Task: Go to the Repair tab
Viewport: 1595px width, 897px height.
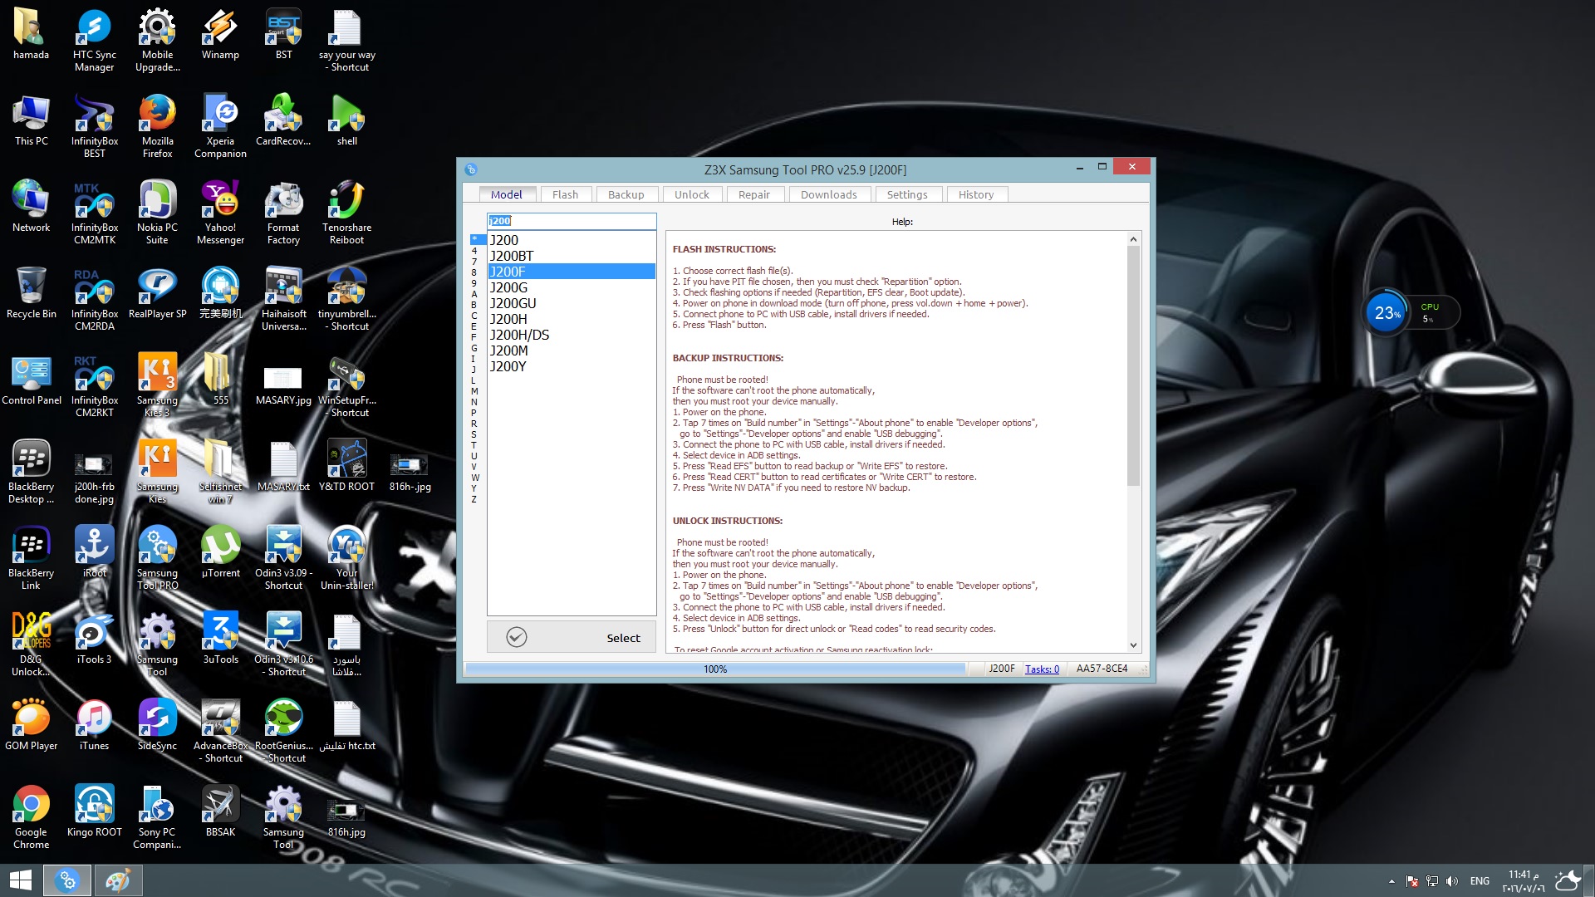Action: point(754,194)
